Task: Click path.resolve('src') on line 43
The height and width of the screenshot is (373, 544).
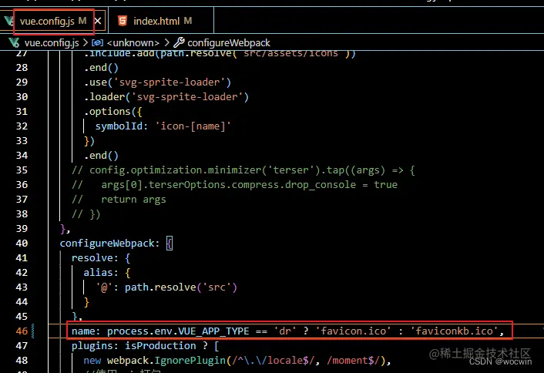Action: (181, 287)
